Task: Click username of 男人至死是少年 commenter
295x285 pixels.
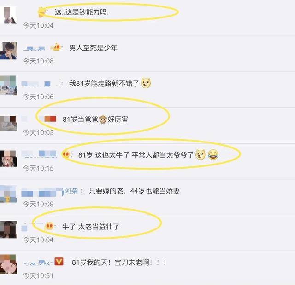Action: point(34,49)
